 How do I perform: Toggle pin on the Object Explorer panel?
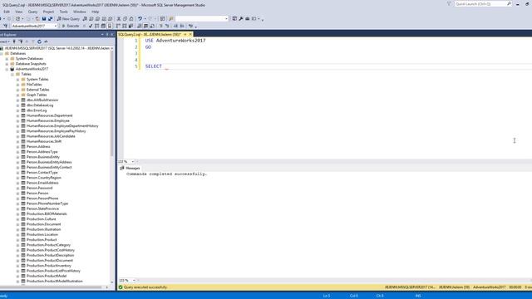click(107, 34)
